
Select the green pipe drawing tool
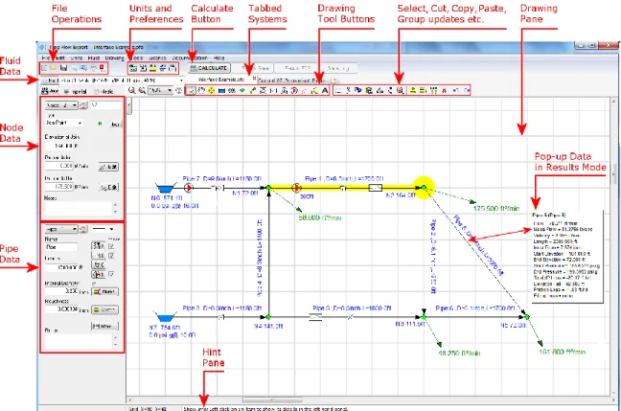[x=253, y=91]
